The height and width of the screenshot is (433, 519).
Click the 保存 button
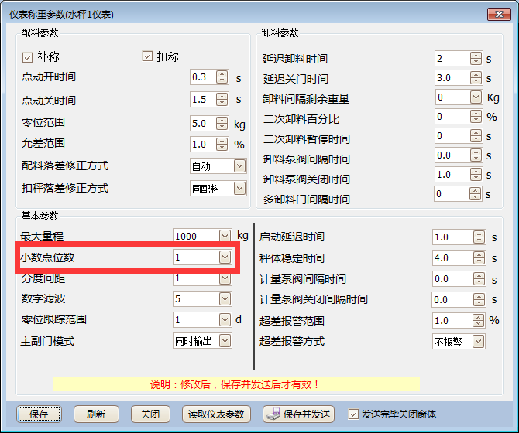click(39, 414)
